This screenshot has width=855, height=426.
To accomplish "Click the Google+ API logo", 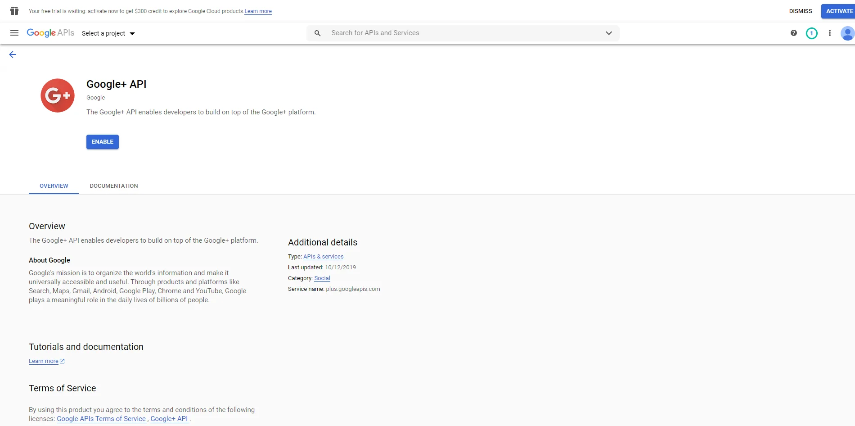I will [58, 95].
